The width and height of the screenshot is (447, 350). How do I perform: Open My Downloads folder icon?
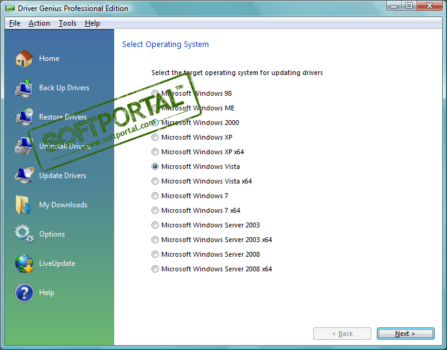click(x=24, y=205)
